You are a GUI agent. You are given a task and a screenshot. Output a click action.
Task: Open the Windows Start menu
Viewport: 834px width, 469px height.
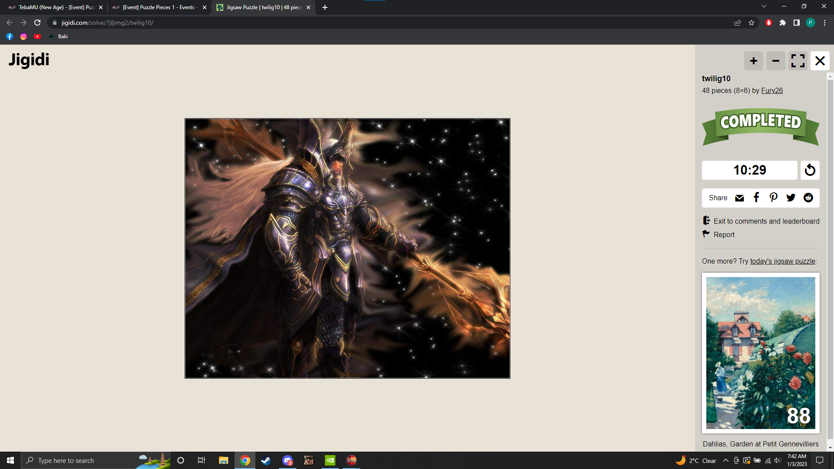pos(10,460)
